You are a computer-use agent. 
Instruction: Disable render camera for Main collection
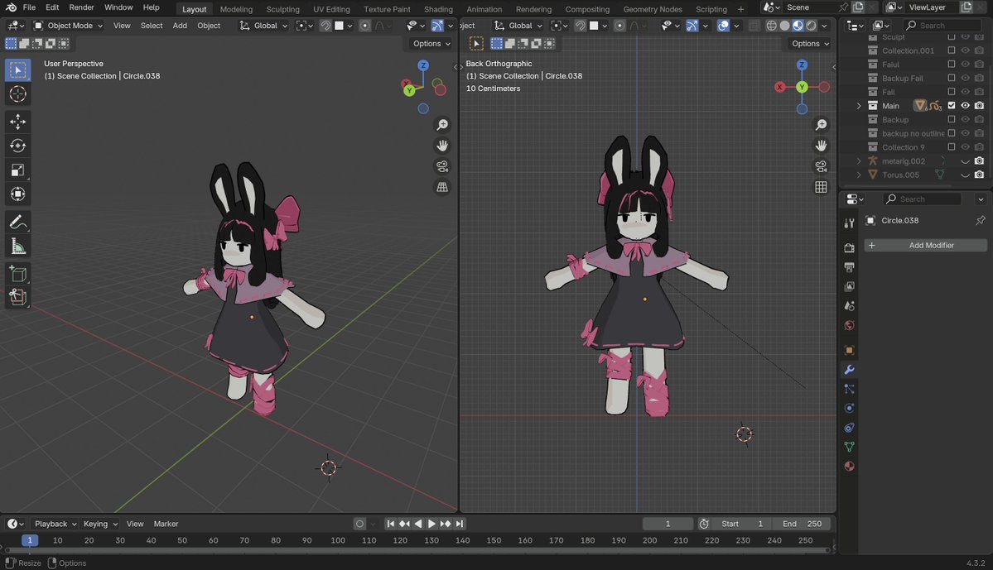979,106
